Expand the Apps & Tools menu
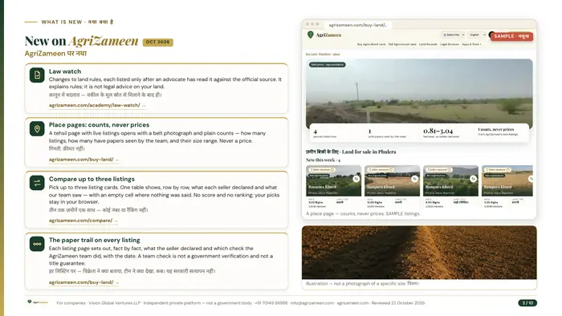 coord(471,44)
